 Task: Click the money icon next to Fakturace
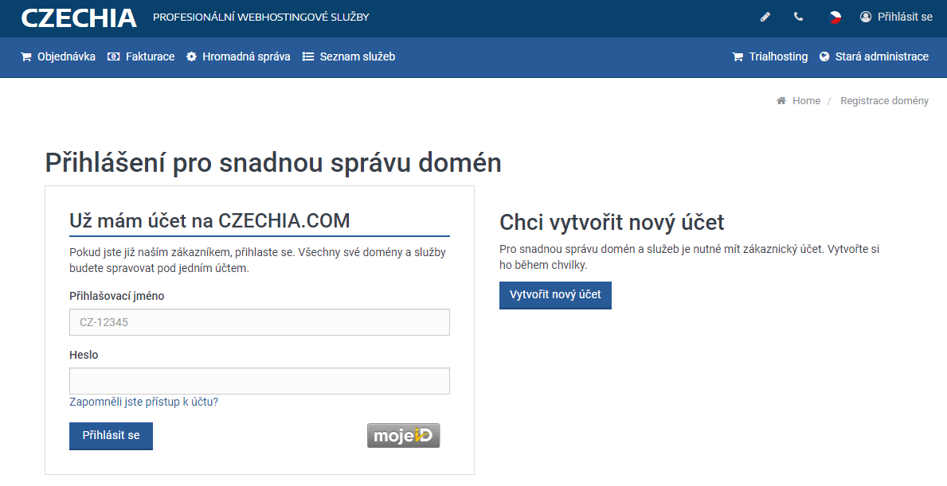coord(114,56)
